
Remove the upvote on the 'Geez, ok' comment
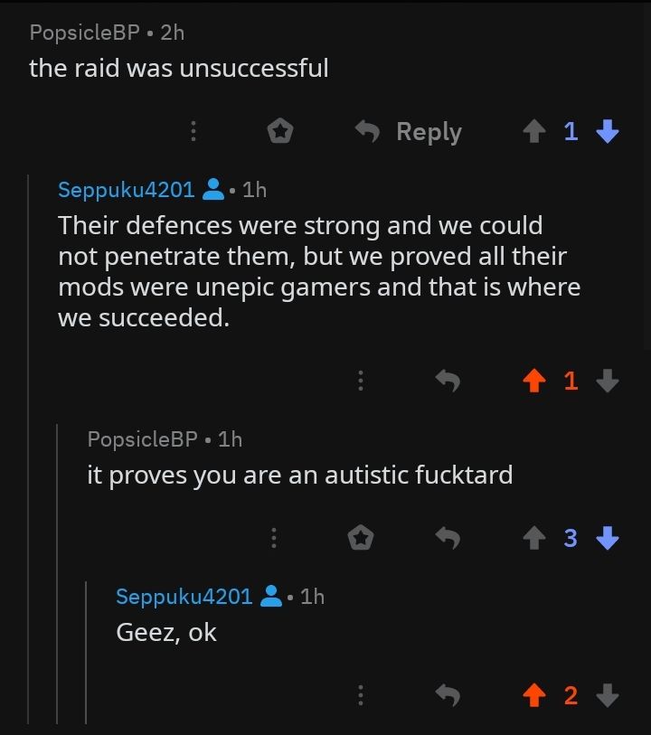coord(533,695)
